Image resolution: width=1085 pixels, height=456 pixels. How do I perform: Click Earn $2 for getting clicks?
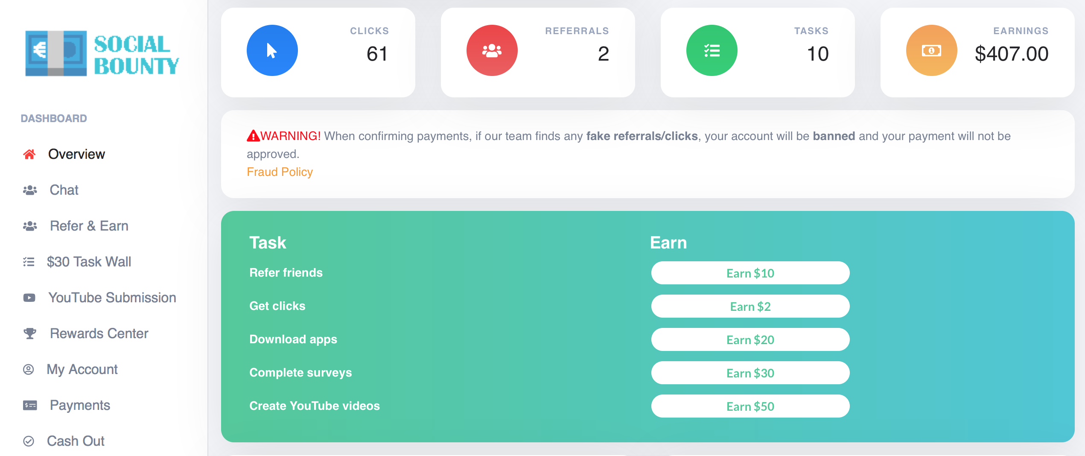[750, 306]
